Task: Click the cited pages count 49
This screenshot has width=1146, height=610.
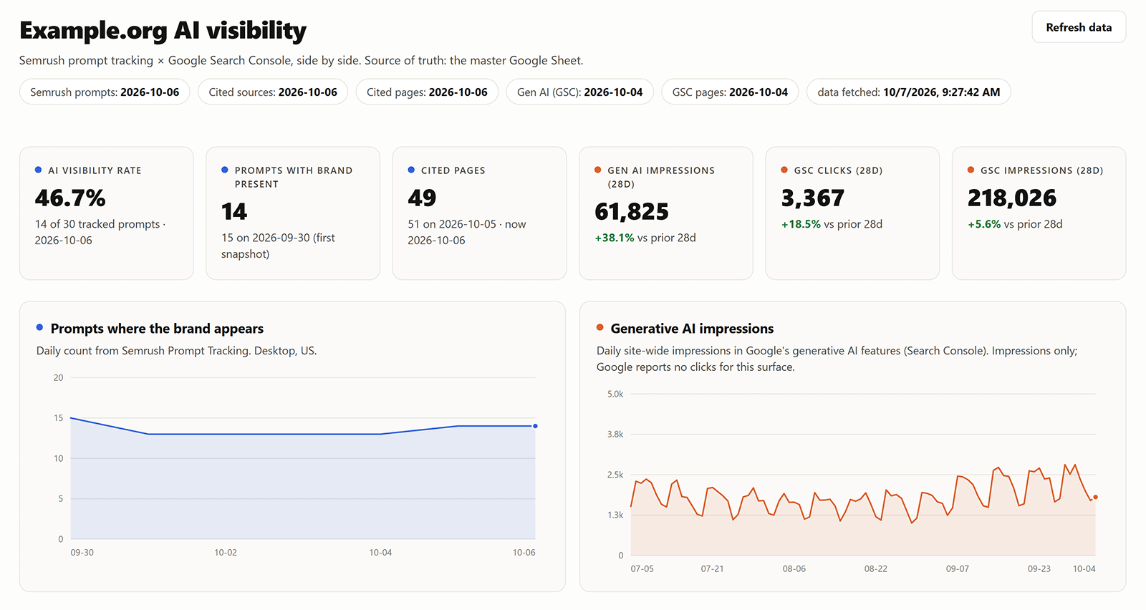Action: (422, 198)
